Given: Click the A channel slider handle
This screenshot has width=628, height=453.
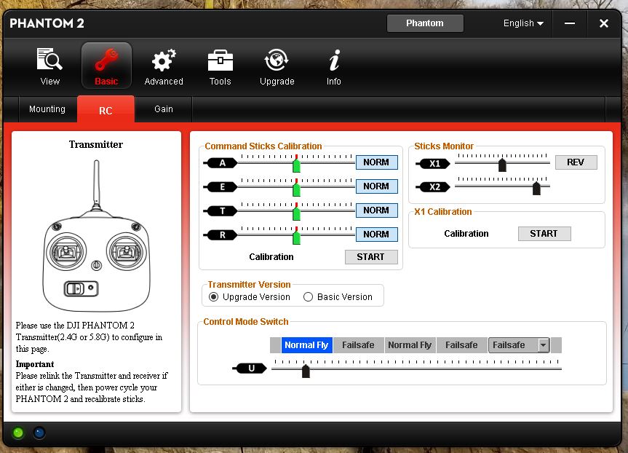Looking at the screenshot, I should tap(296, 165).
